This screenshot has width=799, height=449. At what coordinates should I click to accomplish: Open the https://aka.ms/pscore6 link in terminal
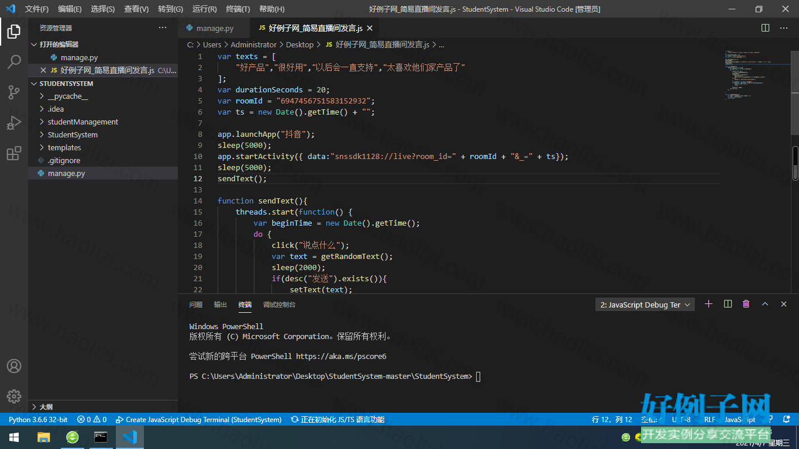click(341, 356)
